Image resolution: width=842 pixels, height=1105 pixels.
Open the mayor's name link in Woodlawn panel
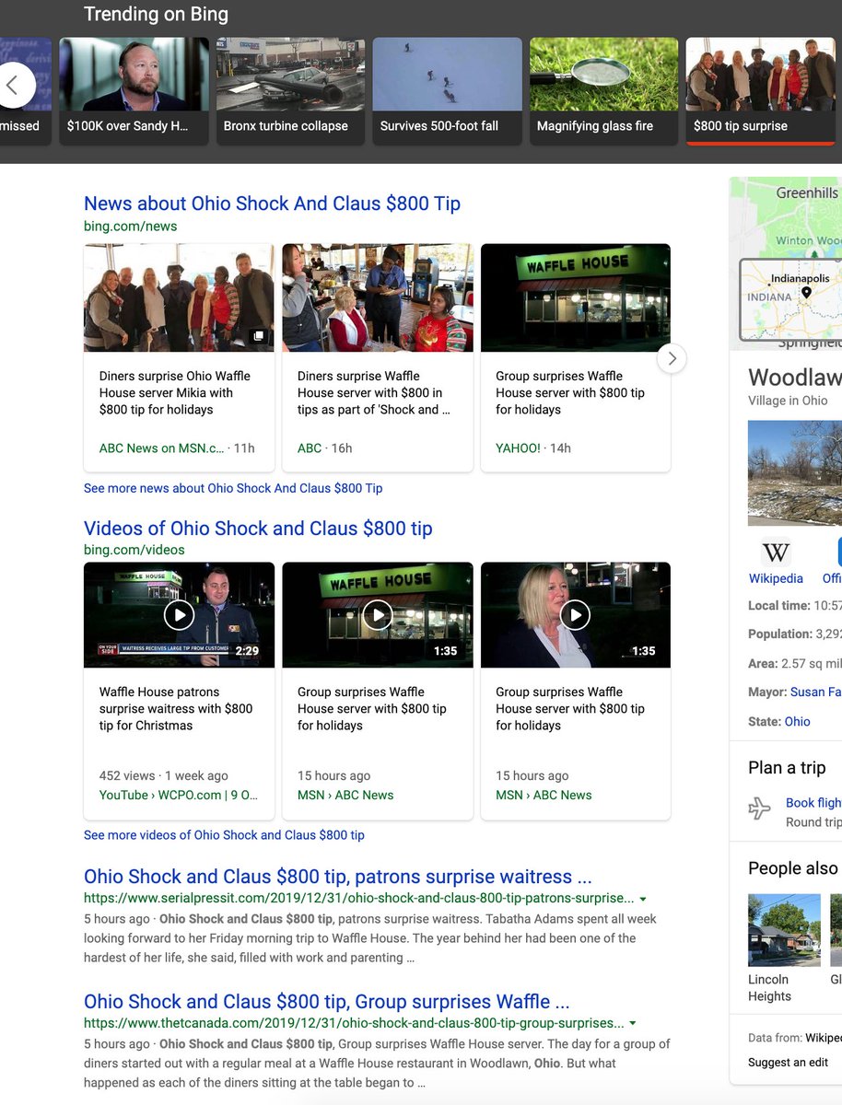[x=815, y=692]
